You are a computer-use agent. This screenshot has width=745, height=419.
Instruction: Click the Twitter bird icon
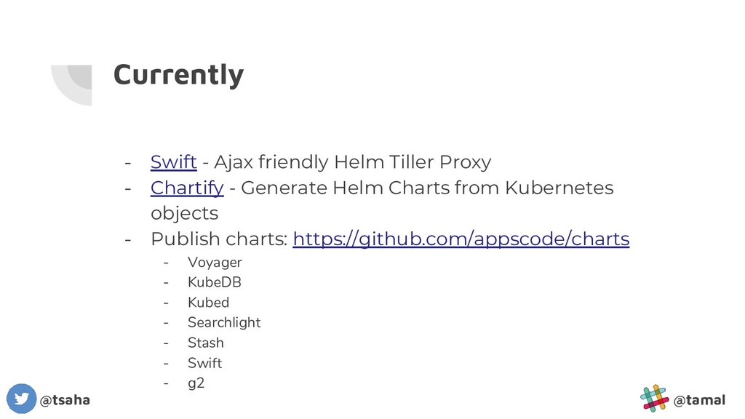pyautogui.click(x=21, y=399)
